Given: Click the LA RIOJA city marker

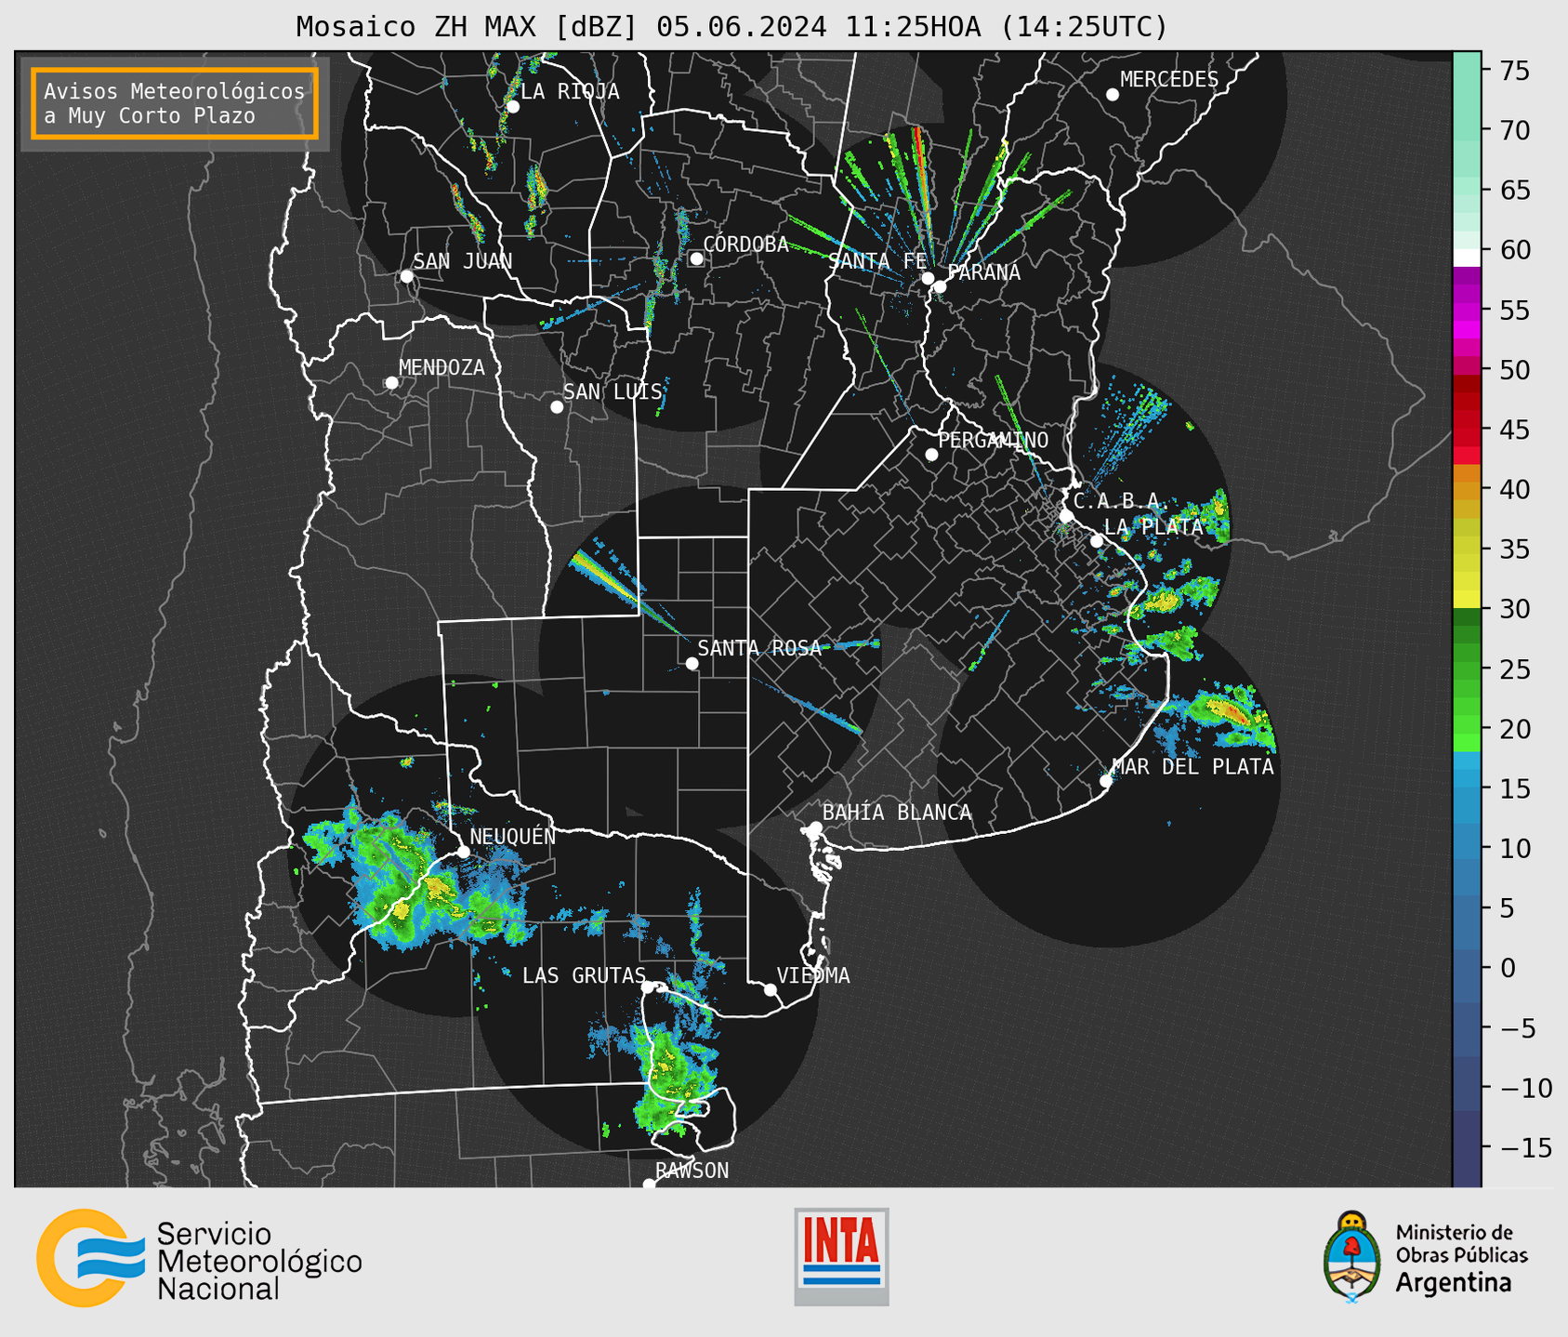Looking at the screenshot, I should click(513, 107).
